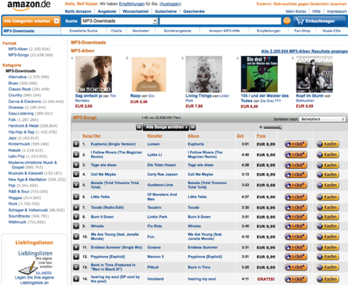Viewport: 348px width, 285px height.
Task: Open the MP3-Downloads search category dropdown
Action: point(120,21)
